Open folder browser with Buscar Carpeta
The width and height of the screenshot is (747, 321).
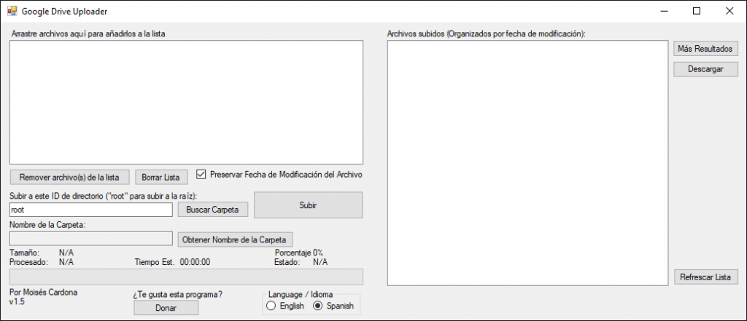pos(213,210)
